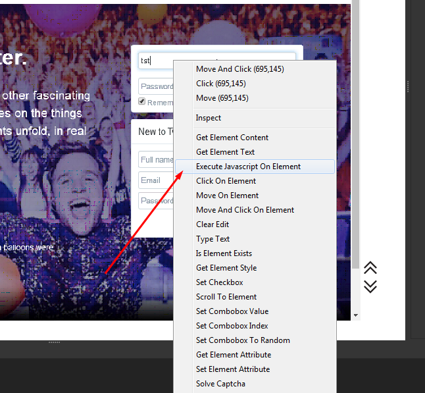The image size is (425, 393).
Task: Choose Set Checkbox menu option
Action: pyautogui.click(x=219, y=282)
